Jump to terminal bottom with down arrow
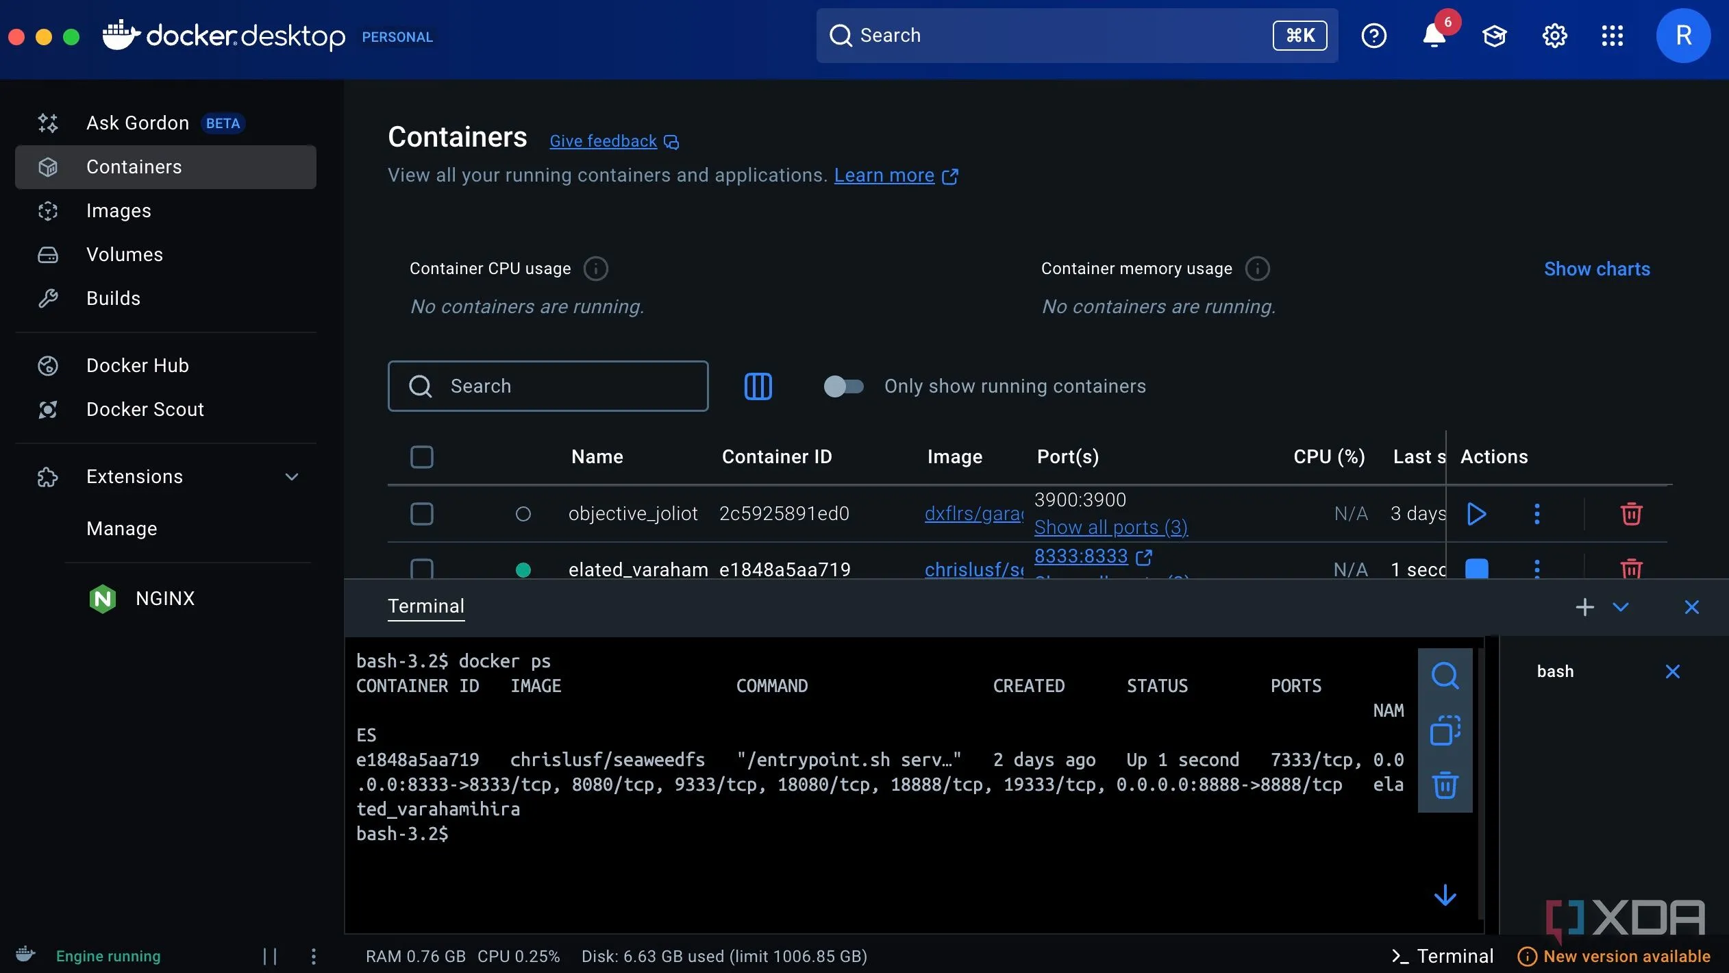Image resolution: width=1729 pixels, height=973 pixels. [x=1445, y=895]
